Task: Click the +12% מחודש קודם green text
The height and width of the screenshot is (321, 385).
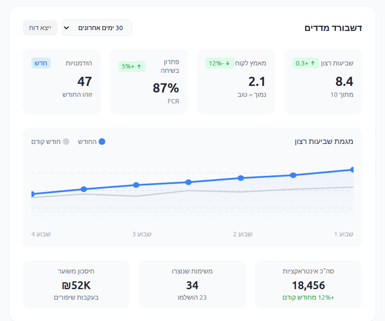Action: (x=308, y=297)
